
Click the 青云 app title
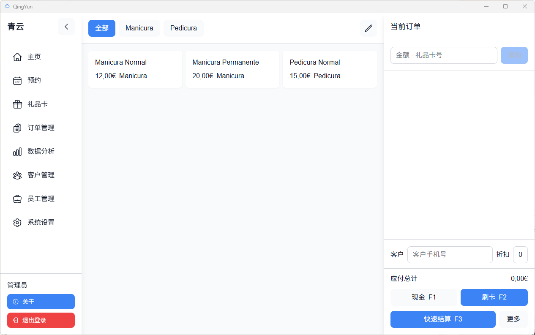tap(16, 27)
